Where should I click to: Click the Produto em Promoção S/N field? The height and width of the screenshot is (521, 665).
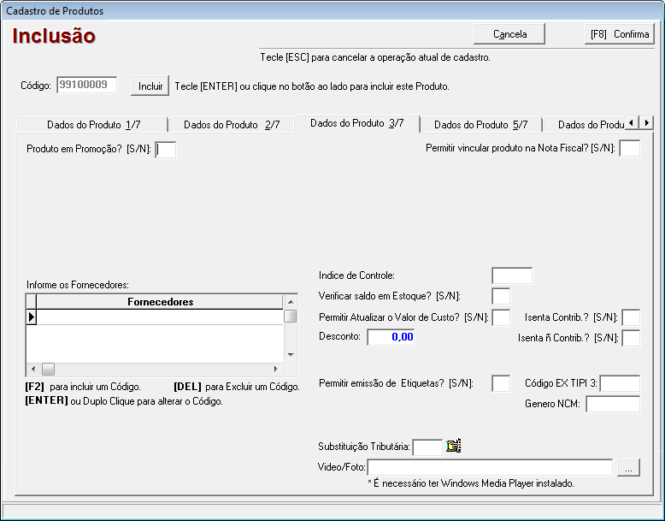click(x=166, y=150)
